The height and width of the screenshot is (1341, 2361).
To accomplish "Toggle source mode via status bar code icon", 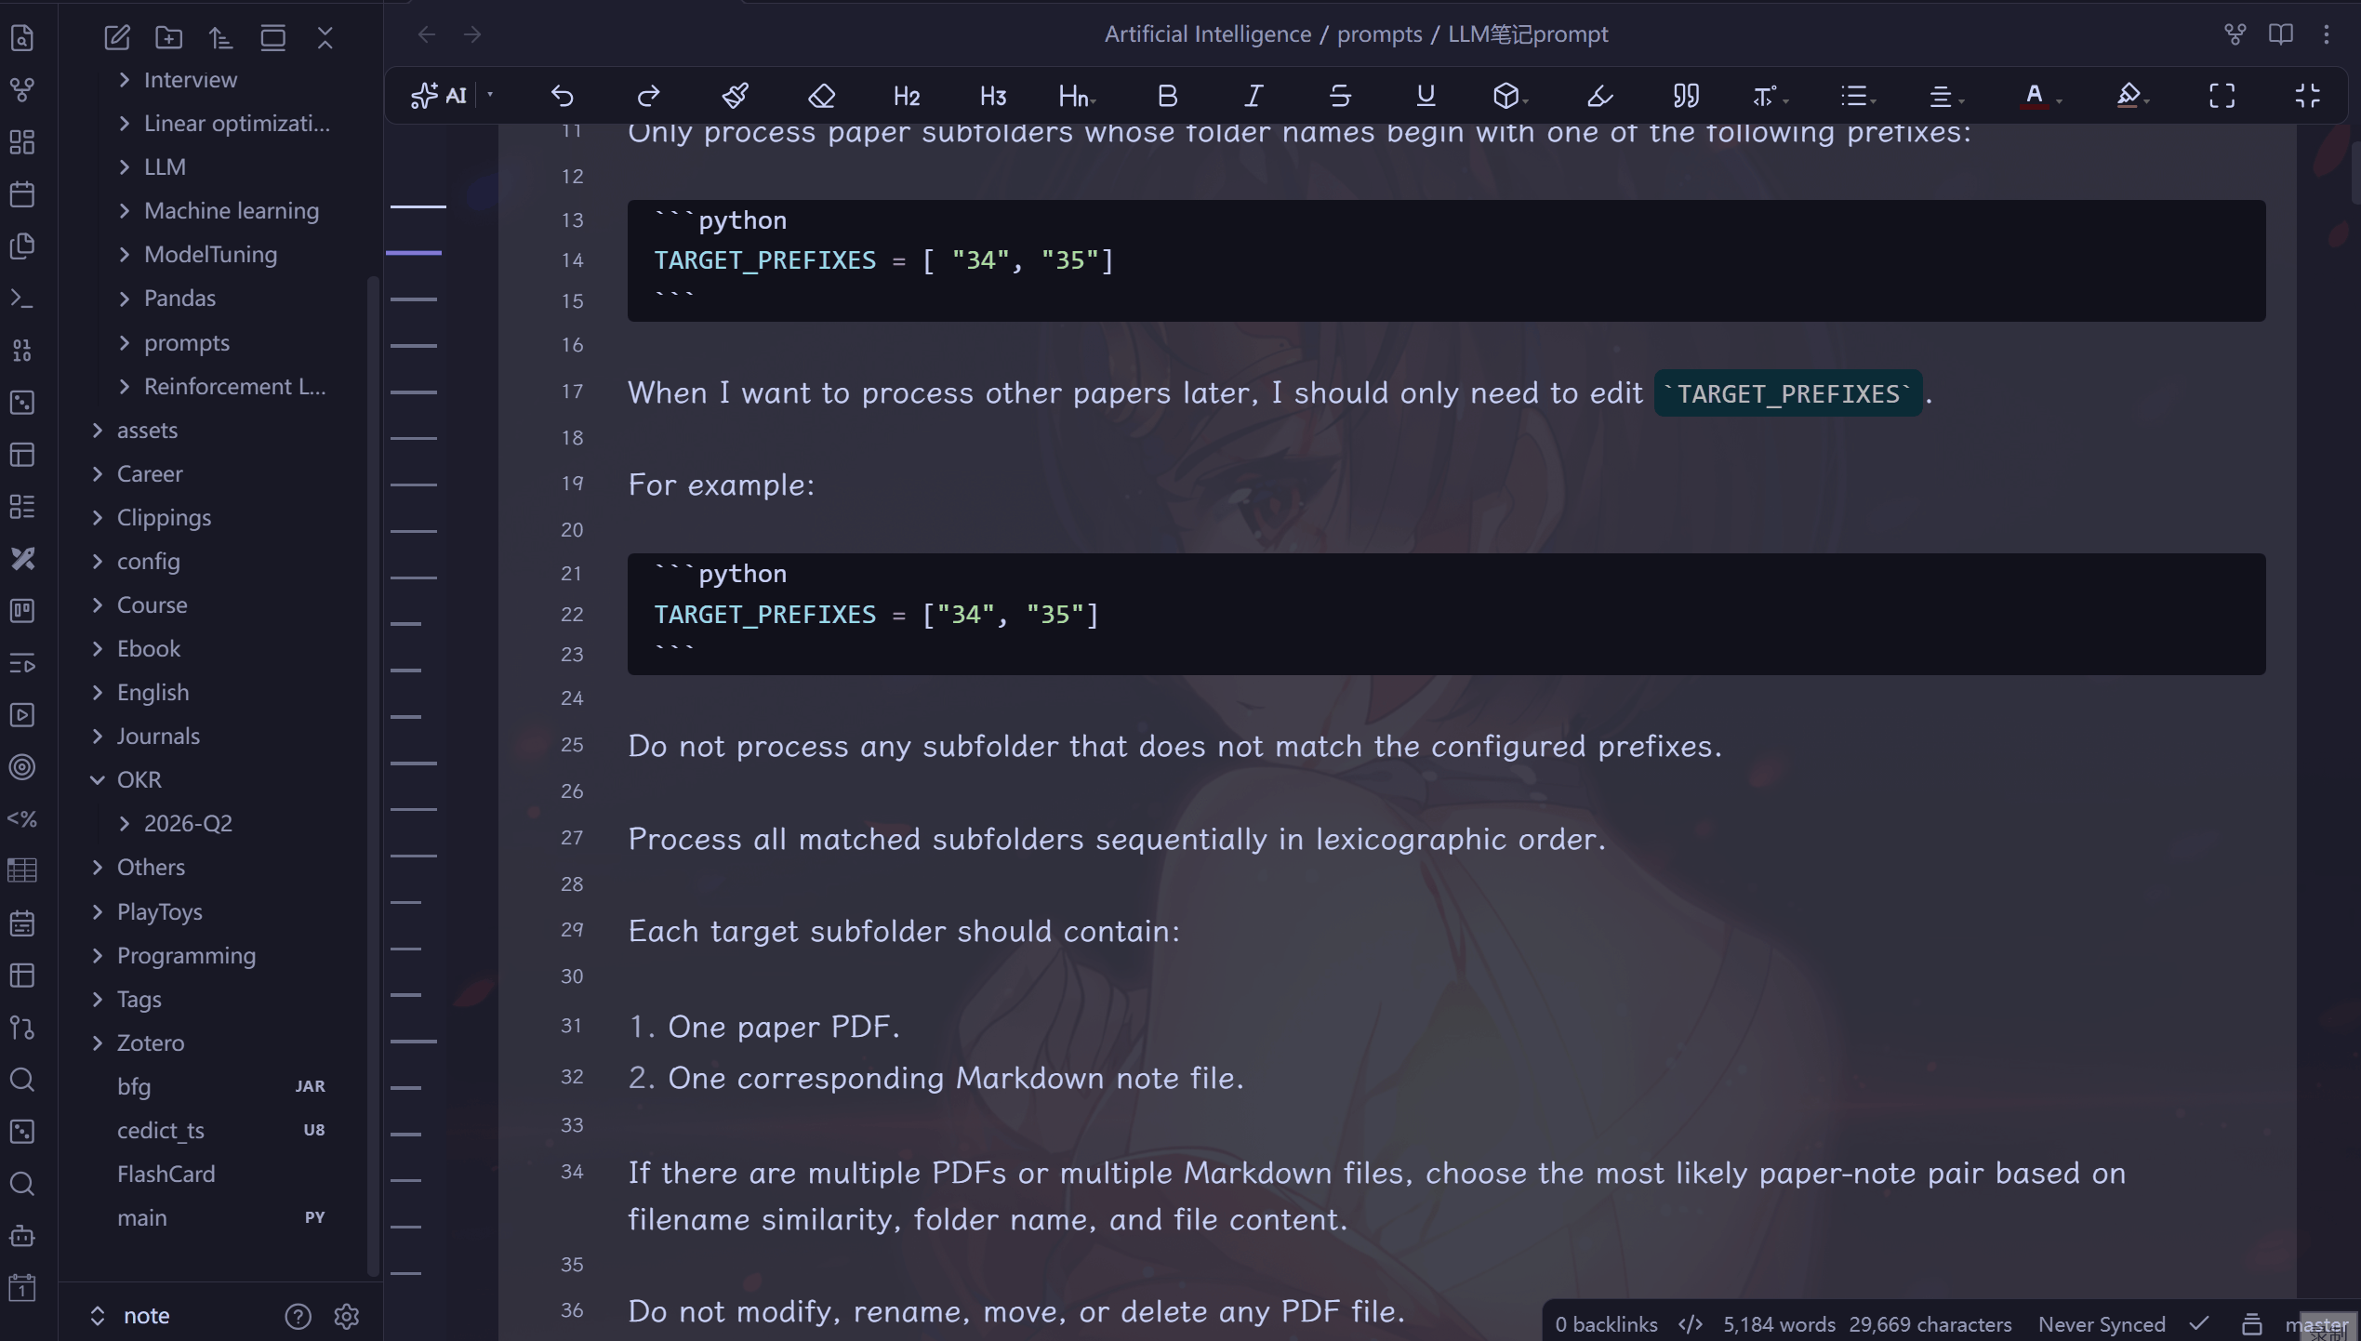I will (x=1691, y=1323).
